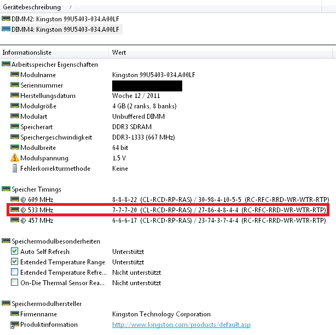Select the DIMM2 memory module icon
Viewport: 336px width, 335px height.
coord(6,19)
